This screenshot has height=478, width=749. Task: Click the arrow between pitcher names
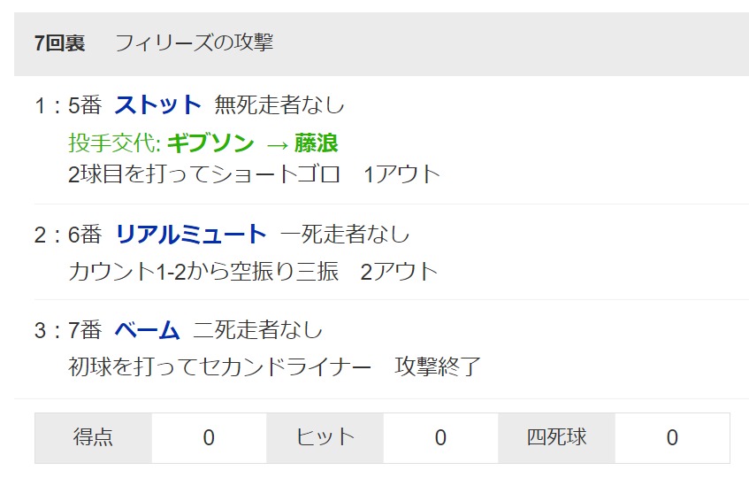277,144
